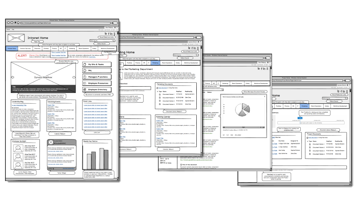
Task: Click Weekly Key Metrics bar chart
Action: (x=97, y=158)
